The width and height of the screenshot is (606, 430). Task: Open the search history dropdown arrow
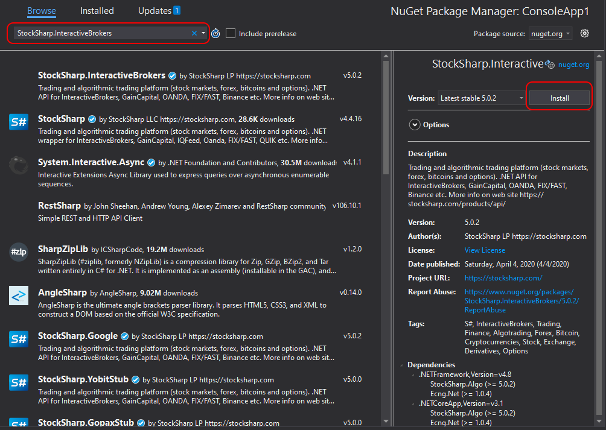pos(203,33)
